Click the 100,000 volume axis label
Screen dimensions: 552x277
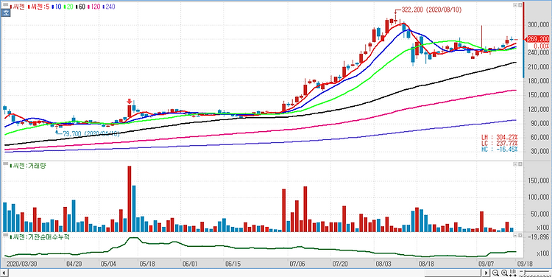pyautogui.click(x=538, y=197)
